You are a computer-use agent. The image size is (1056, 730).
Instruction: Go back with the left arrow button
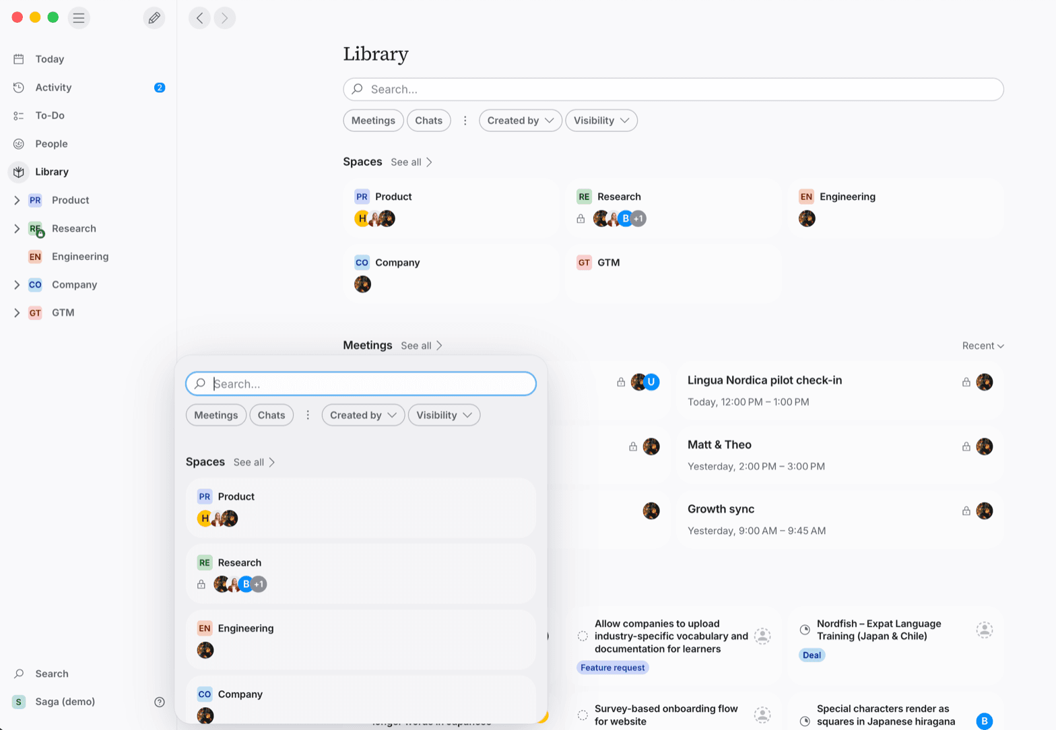pos(199,18)
